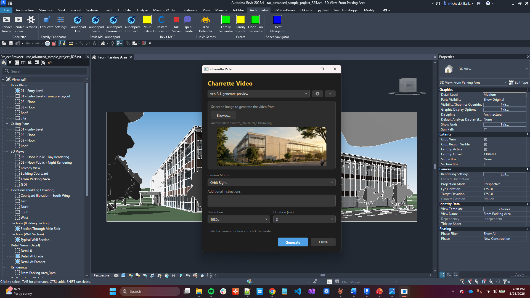Click the Project Browser search box
The height and width of the screenshot is (298, 530).
[45, 71]
